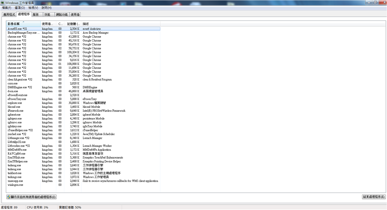This screenshot has height=210, width=387.
Task: Select the ePowerTray.exe process
Action: [x=83, y=99]
